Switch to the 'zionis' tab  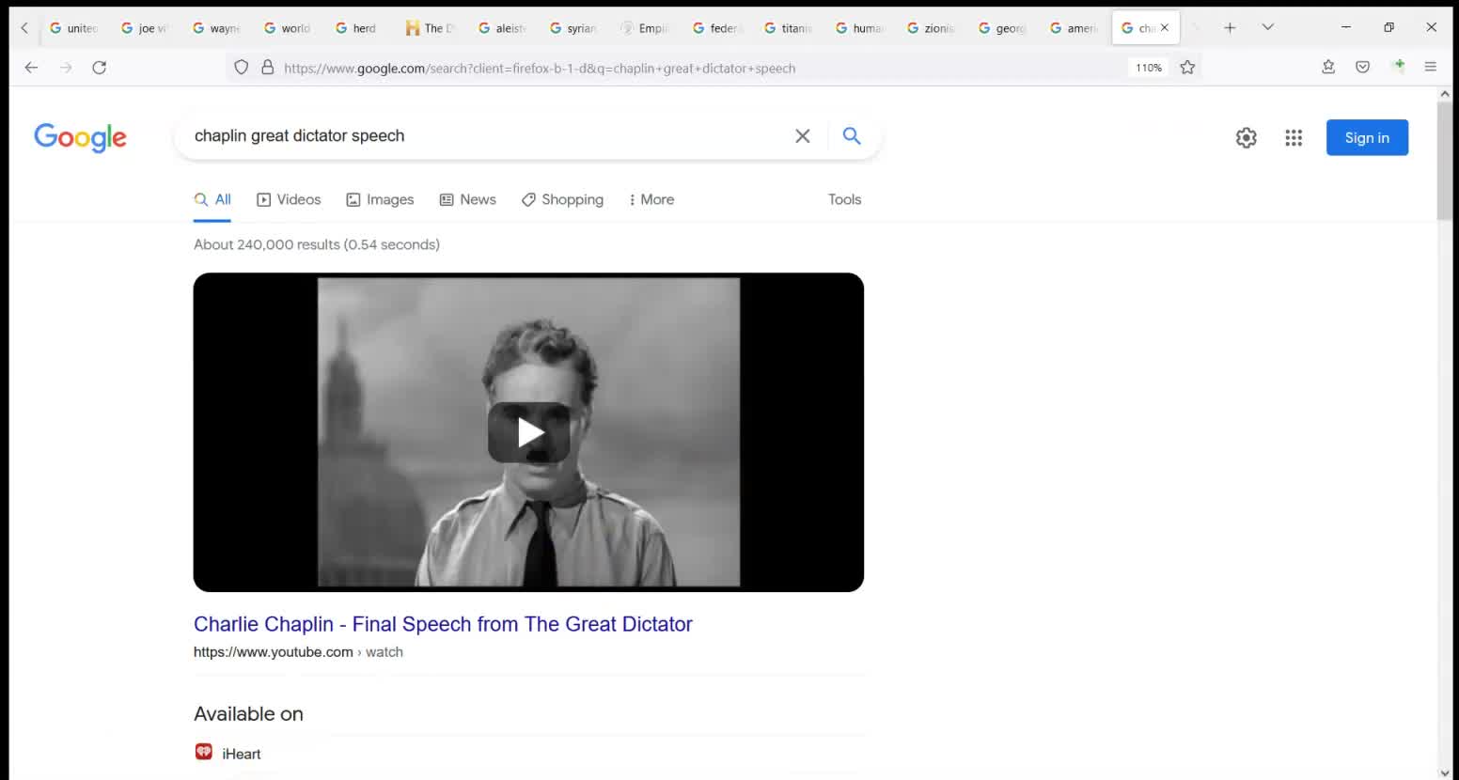coord(931,28)
